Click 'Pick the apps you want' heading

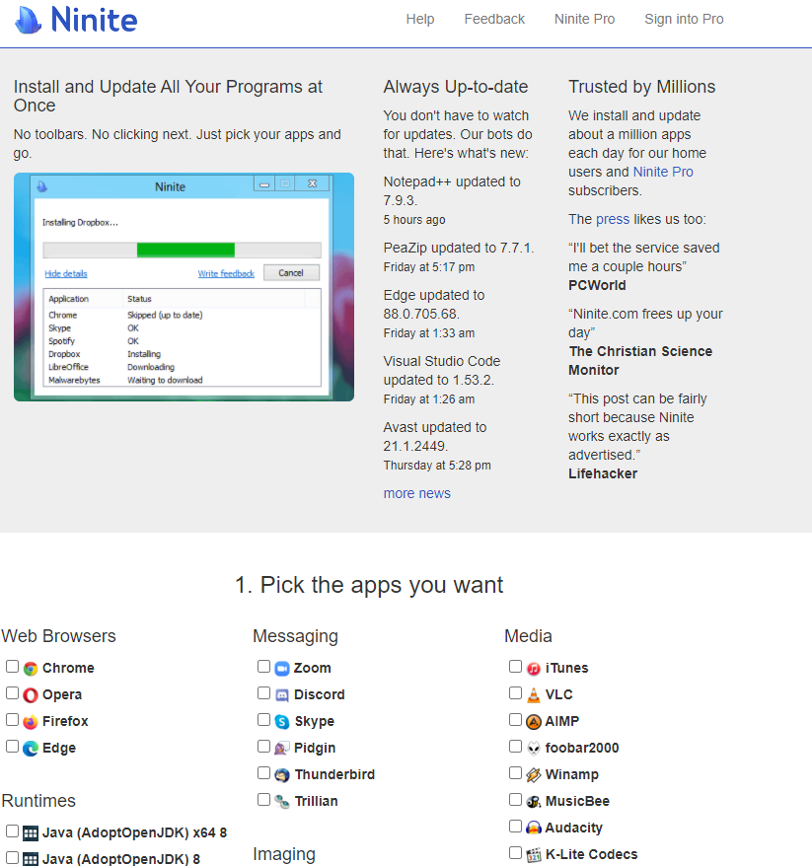click(369, 585)
